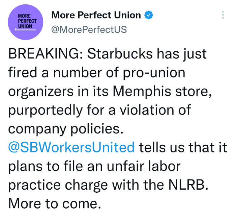The height and width of the screenshot is (217, 236).
Task: Open the three-dot more options menu
Action: tap(223, 15)
